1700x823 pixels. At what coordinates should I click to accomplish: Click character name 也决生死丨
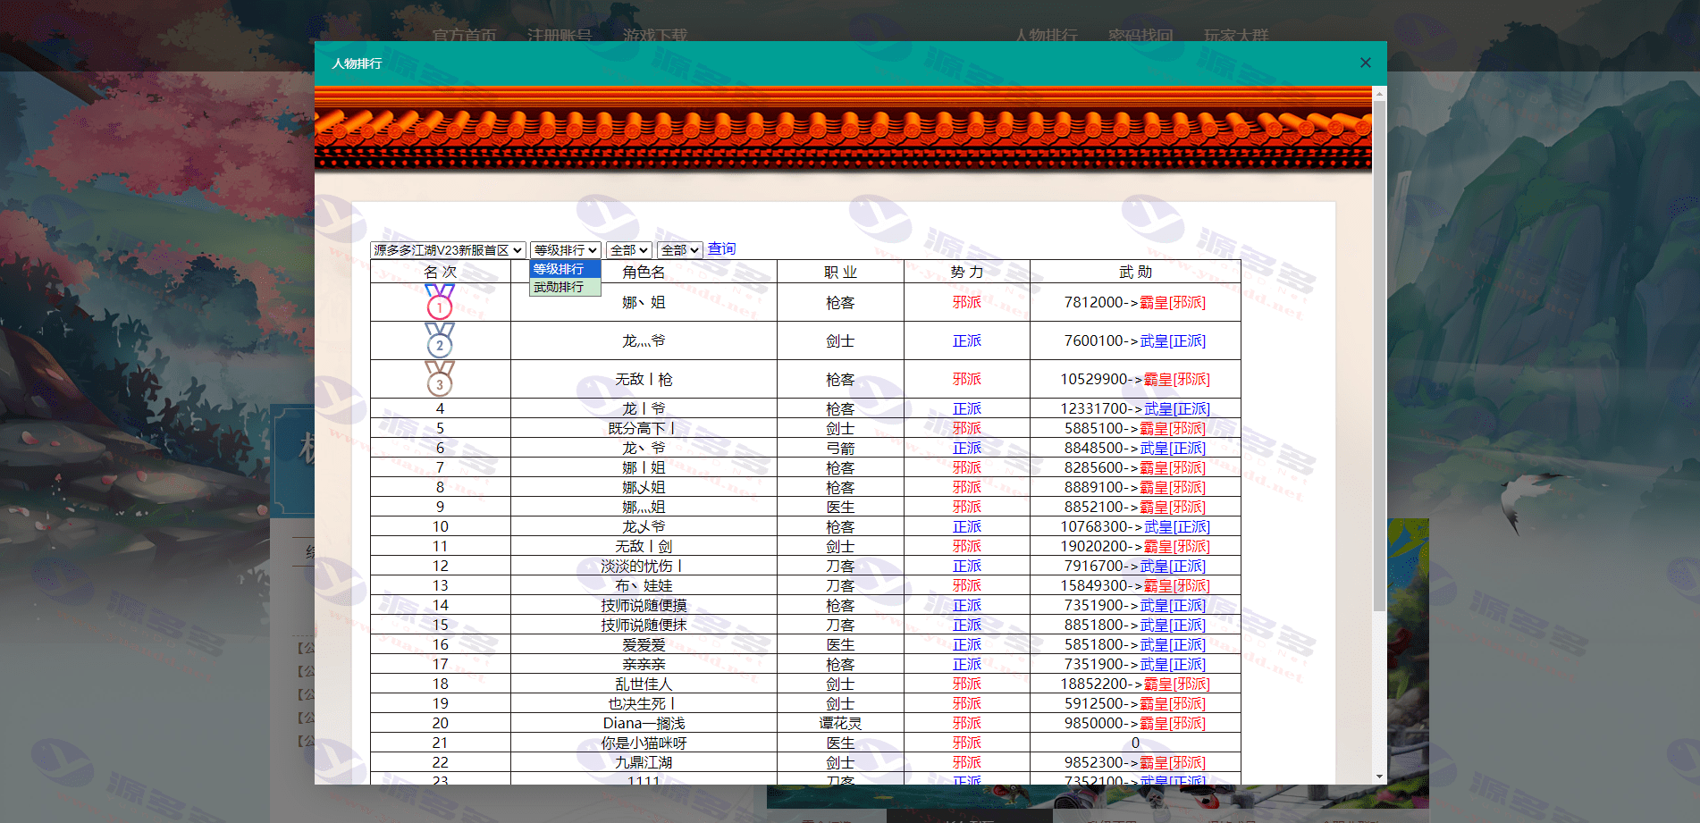642,703
